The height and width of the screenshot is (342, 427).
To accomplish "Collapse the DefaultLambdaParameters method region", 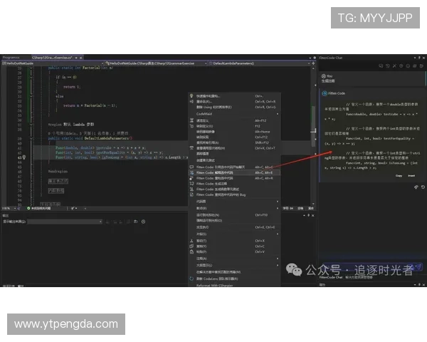I will pos(32,137).
